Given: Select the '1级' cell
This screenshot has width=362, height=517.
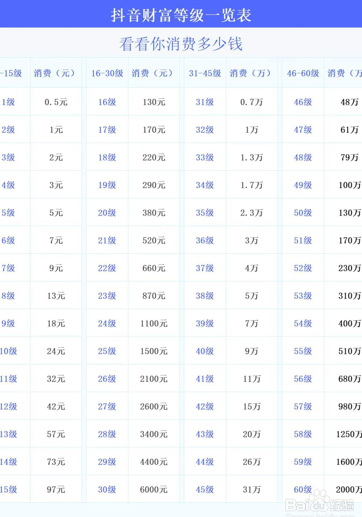Looking at the screenshot, I should tap(8, 102).
